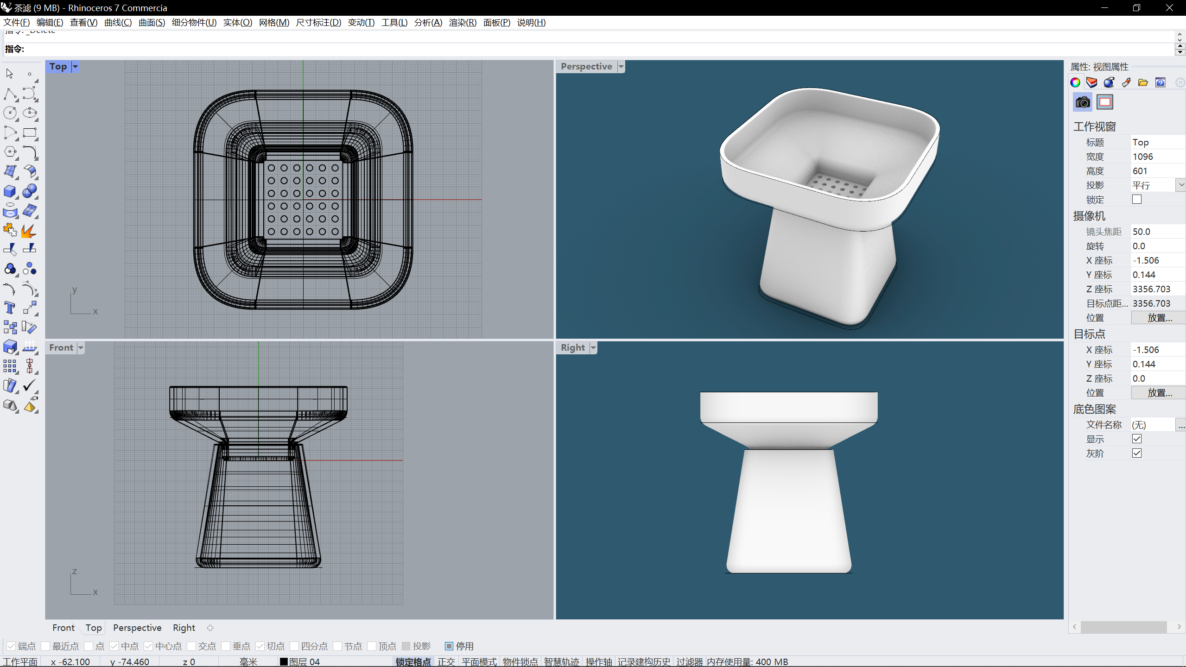Viewport: 1186px width, 667px height.
Task: Enable the 最近点 osnap checkbox
Action: click(x=45, y=646)
